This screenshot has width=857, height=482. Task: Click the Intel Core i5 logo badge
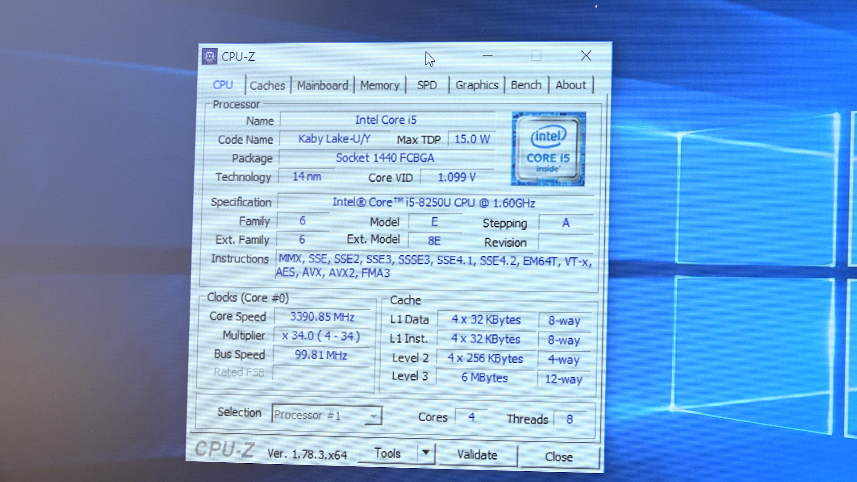click(x=549, y=149)
